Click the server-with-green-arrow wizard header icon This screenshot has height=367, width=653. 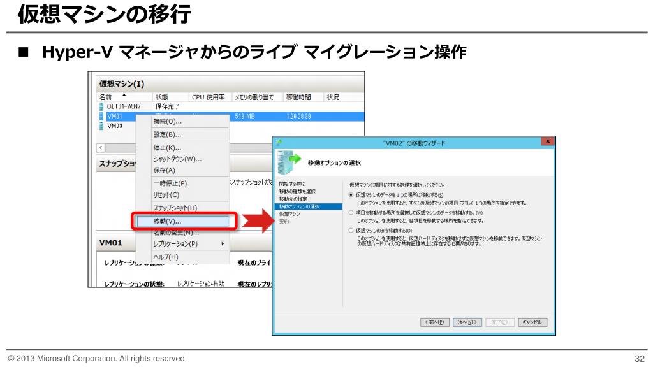(289, 162)
